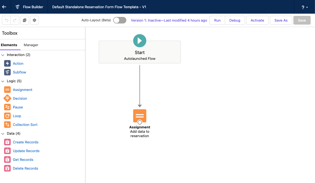Select the Action element icon

[x=7, y=64]
